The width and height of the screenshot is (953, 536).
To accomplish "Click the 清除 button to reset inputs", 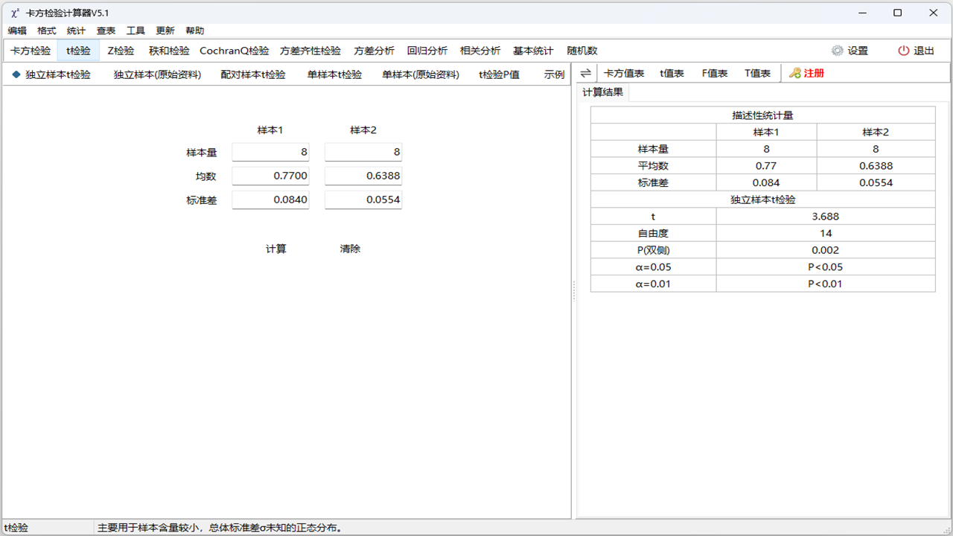I will point(350,249).
